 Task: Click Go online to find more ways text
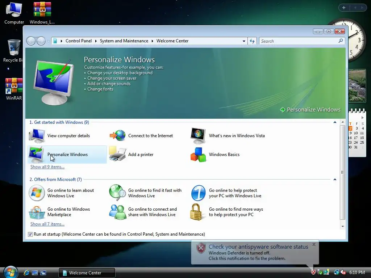236,212
